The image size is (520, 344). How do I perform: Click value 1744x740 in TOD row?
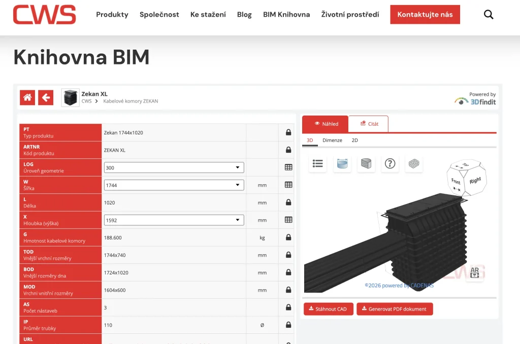tap(115, 255)
